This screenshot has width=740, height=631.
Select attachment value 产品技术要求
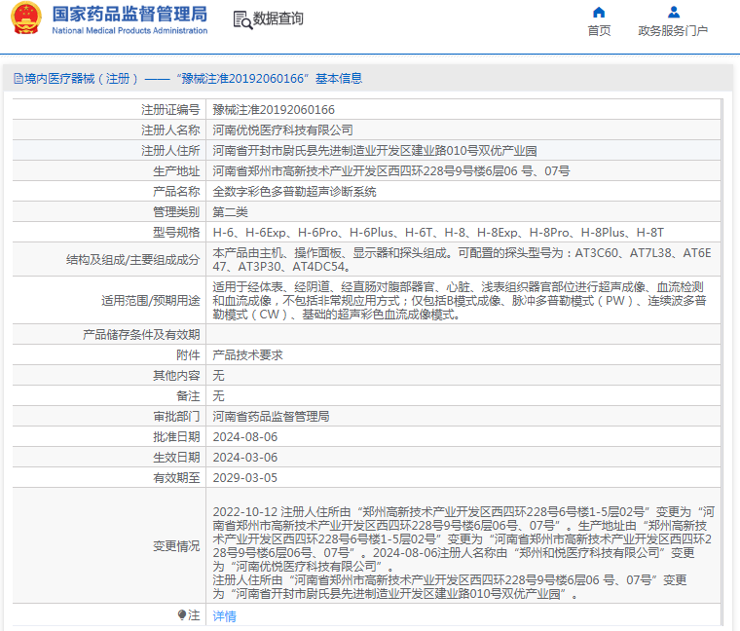pos(247,354)
